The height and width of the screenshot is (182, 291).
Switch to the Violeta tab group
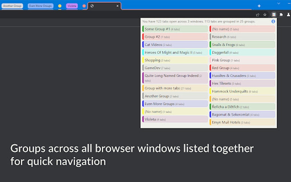tap(72, 6)
